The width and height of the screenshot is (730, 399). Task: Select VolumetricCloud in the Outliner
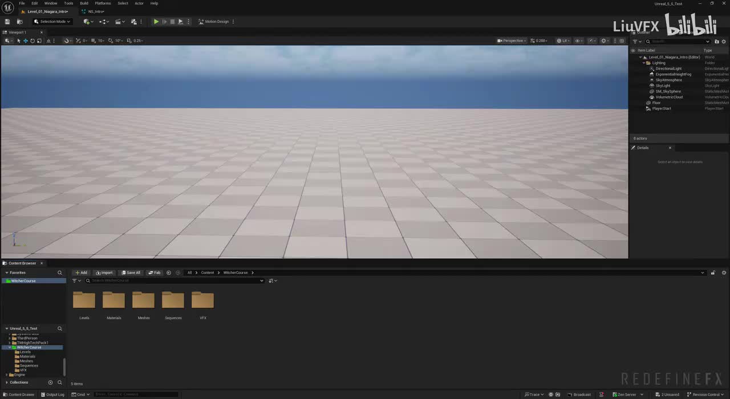(x=669, y=97)
